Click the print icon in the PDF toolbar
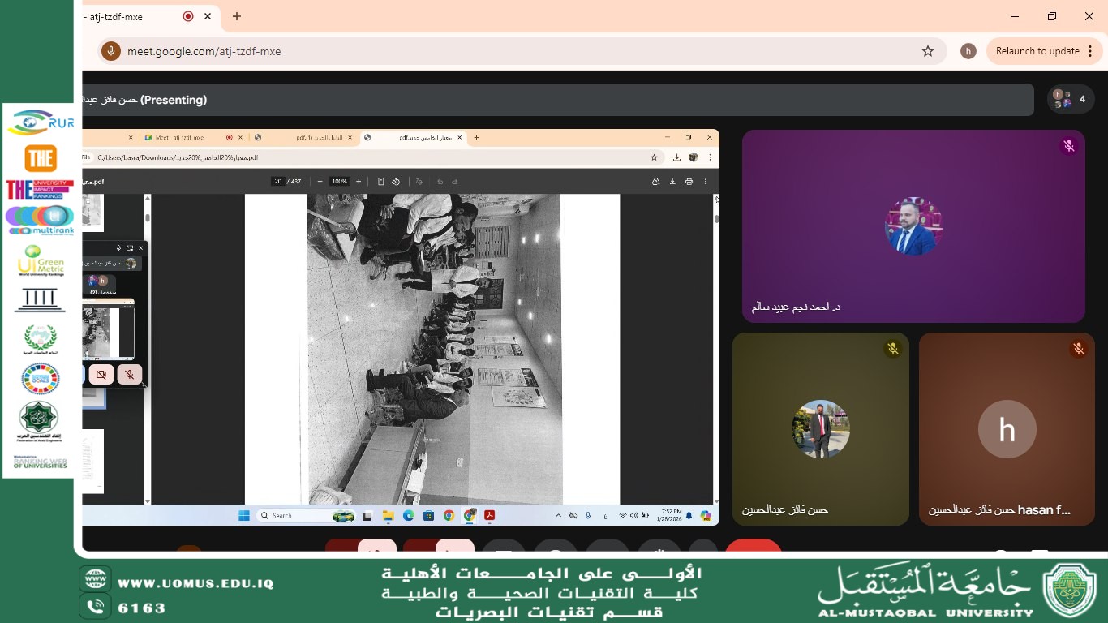1108x623 pixels. [x=689, y=182]
